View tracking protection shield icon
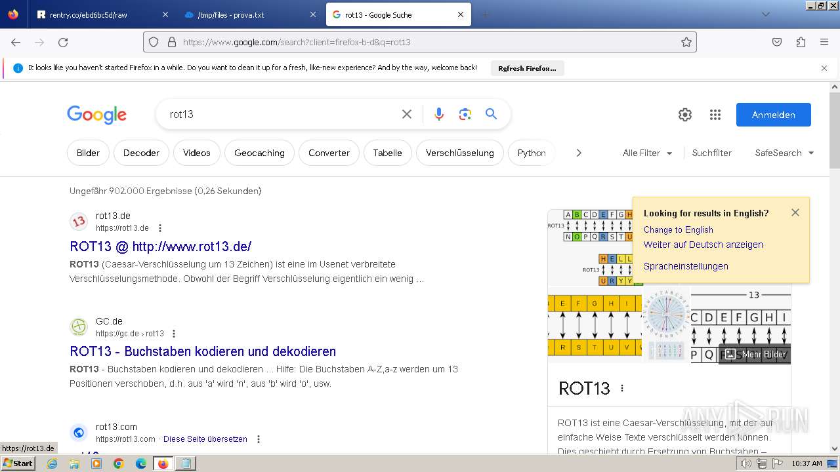 (x=154, y=42)
